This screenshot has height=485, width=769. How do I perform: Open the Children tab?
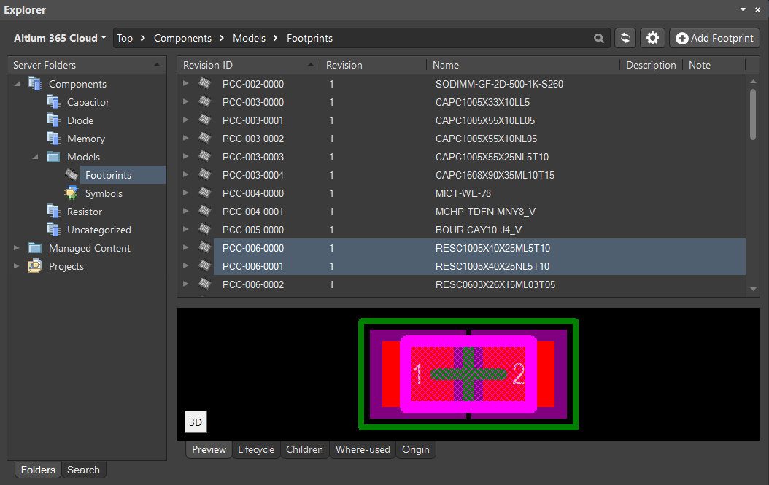coord(304,450)
